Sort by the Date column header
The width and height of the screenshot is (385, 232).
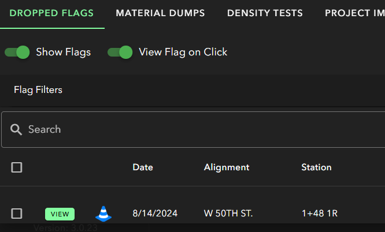coord(143,167)
